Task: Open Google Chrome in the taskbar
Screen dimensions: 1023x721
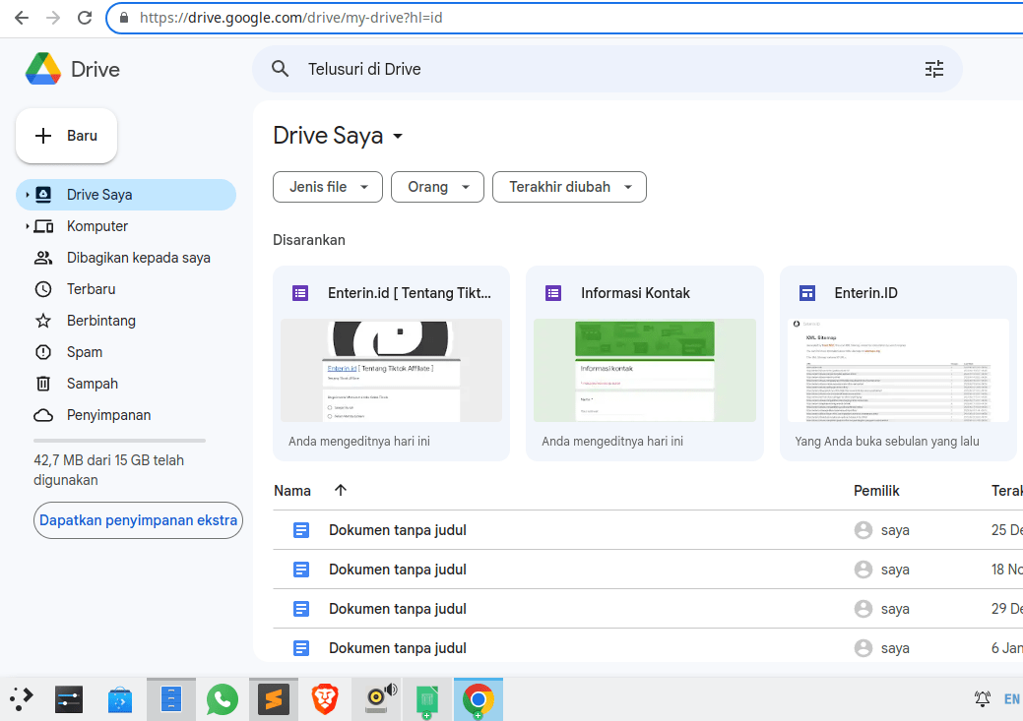Action: click(478, 699)
